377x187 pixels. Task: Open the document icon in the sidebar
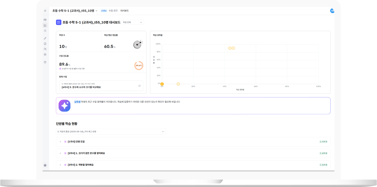click(x=45, y=44)
